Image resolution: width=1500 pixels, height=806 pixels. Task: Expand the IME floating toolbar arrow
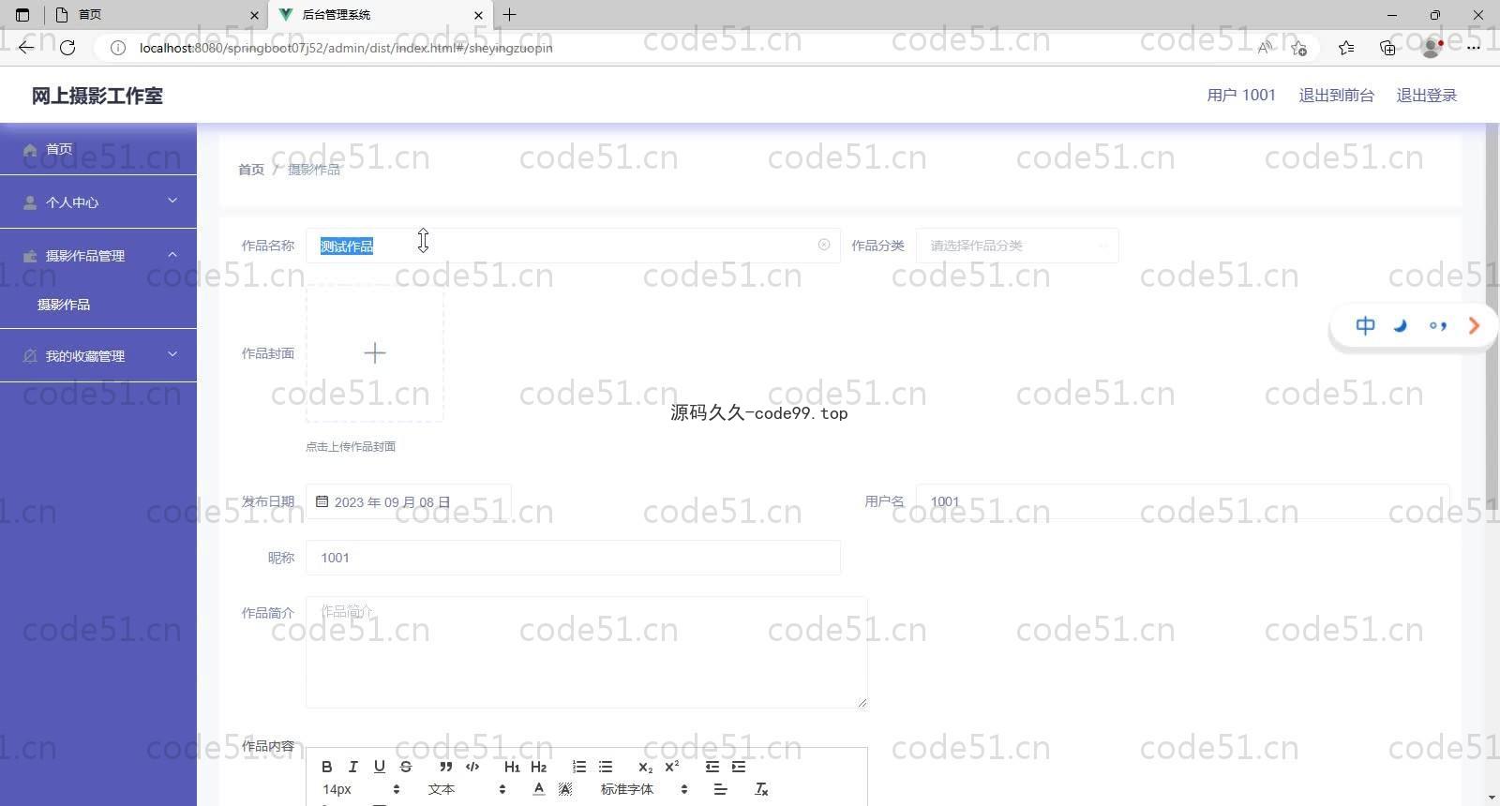[1474, 325]
